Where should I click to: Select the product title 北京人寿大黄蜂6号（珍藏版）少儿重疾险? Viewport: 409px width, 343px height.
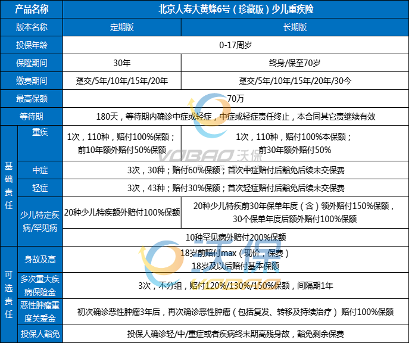click(236, 9)
